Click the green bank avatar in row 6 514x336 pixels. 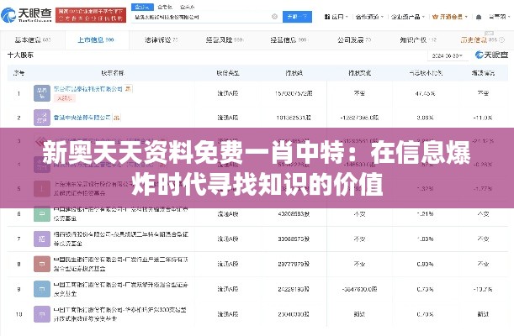pyautogui.click(x=42, y=213)
